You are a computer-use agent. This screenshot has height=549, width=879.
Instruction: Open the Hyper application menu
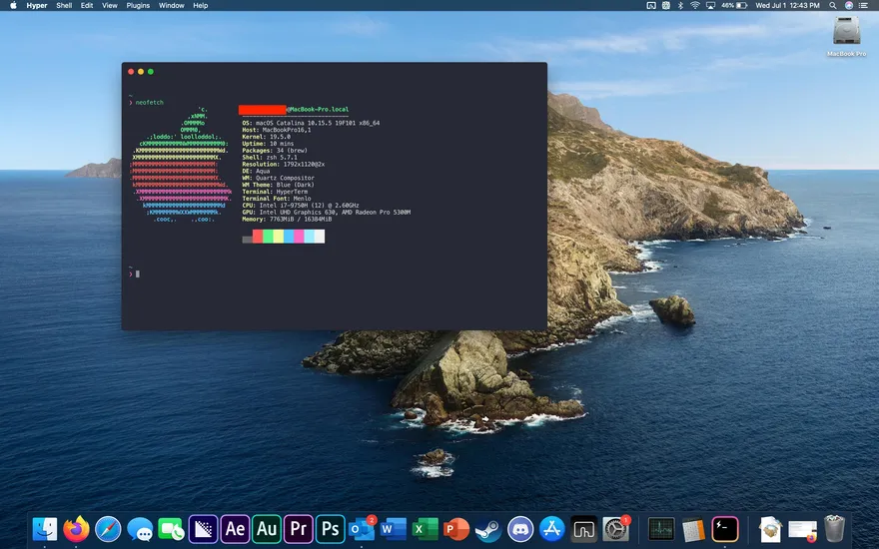(x=37, y=6)
